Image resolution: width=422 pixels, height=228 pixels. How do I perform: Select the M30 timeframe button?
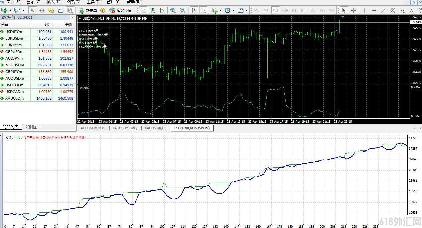[x=285, y=10]
